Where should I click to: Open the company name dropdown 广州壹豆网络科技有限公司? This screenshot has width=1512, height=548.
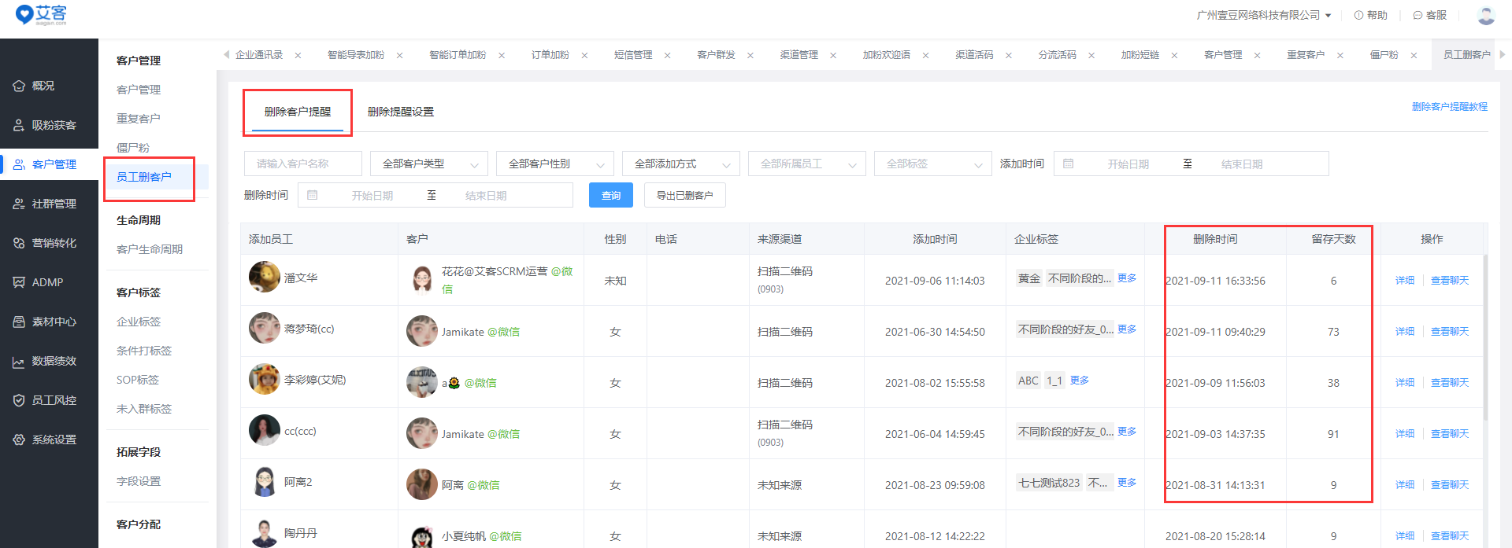(1263, 15)
